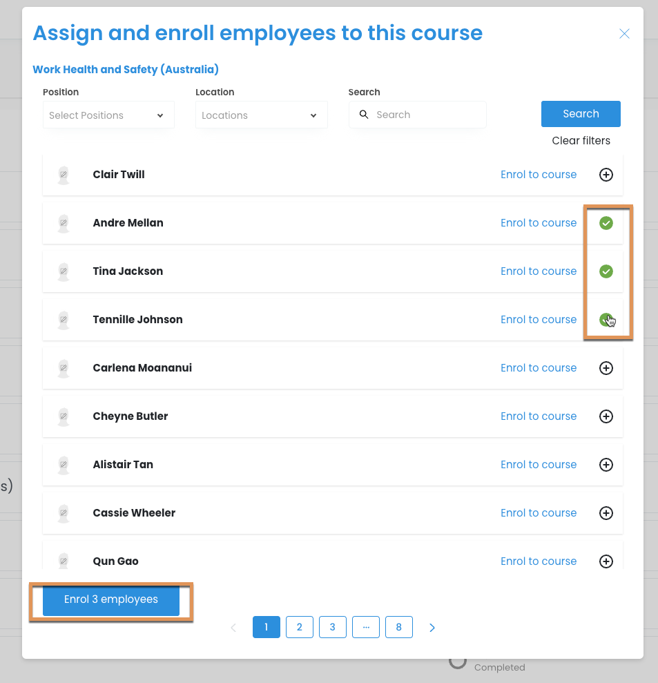Add Cassie Wheeler via plus icon

pos(606,513)
